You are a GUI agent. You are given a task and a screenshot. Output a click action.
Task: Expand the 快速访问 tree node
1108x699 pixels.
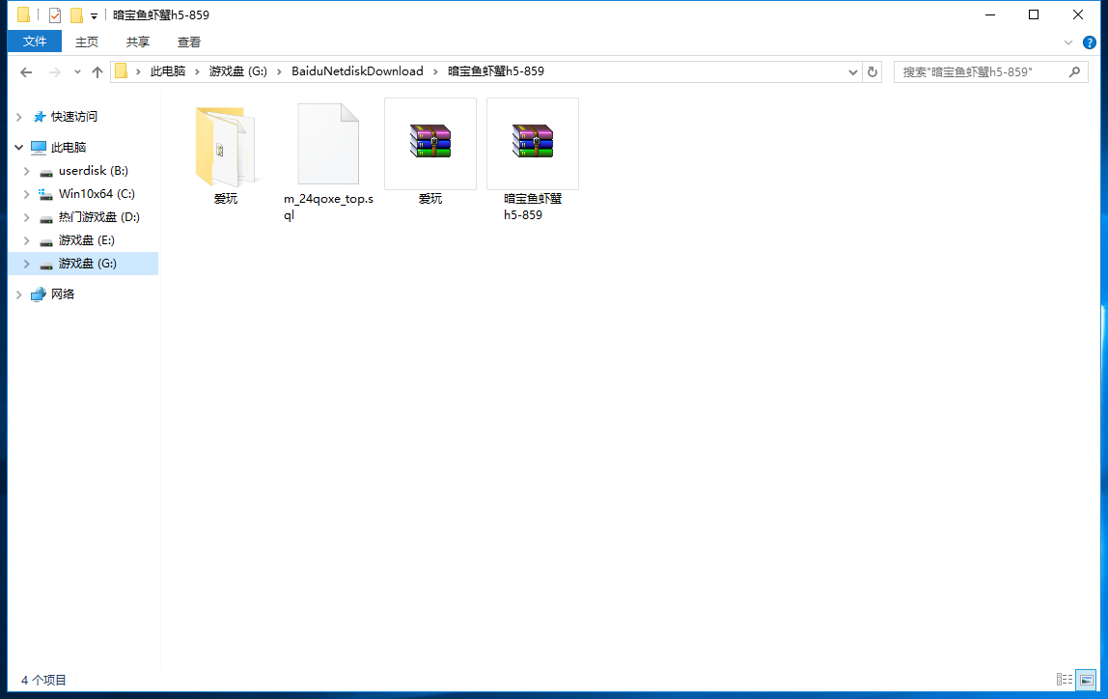[x=19, y=117]
